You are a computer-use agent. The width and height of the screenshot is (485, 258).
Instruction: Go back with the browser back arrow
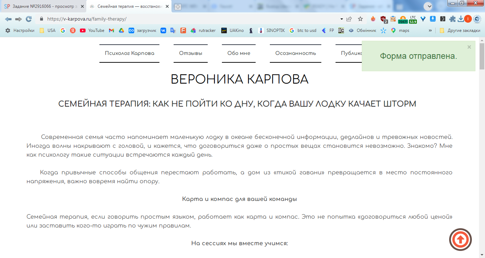tap(8, 19)
